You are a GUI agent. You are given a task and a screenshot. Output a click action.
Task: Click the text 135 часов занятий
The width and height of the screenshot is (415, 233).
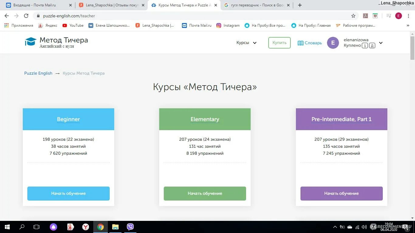341,146
